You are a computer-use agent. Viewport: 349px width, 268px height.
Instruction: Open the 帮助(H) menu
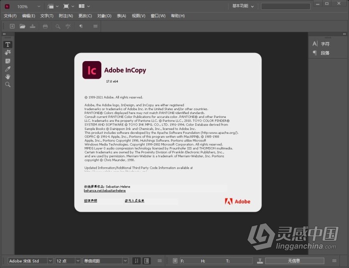pyautogui.click(x=178, y=16)
